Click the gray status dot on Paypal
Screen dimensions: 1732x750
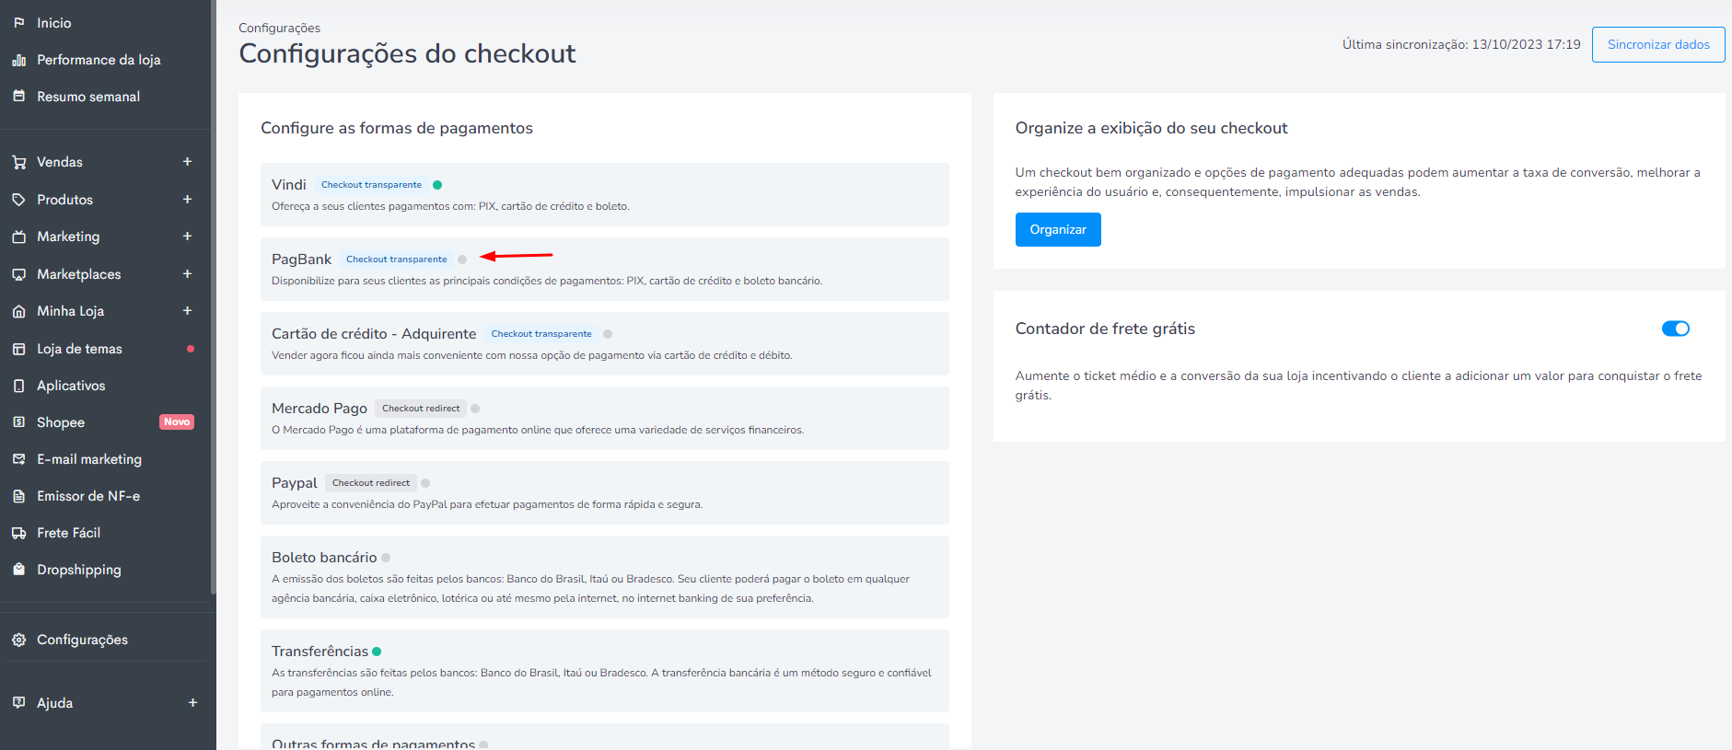(x=425, y=483)
